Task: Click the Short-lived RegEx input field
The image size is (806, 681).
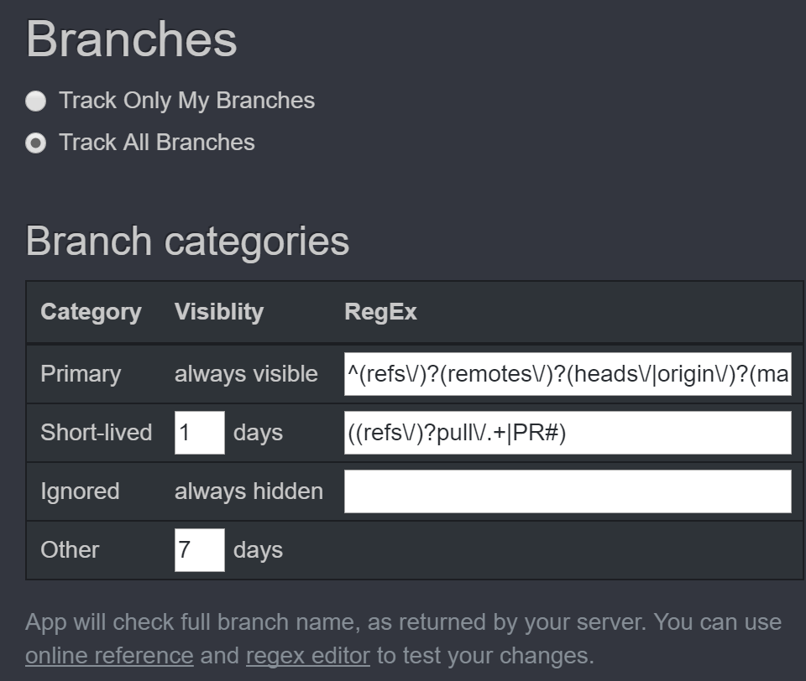Action: 567,433
